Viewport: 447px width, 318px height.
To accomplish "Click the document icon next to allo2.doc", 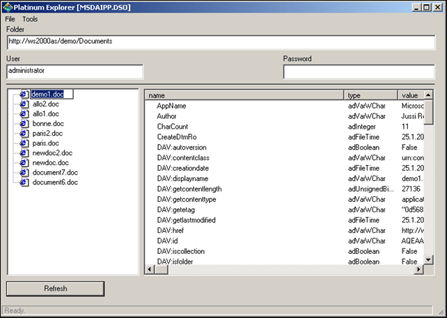I will pyautogui.click(x=24, y=104).
